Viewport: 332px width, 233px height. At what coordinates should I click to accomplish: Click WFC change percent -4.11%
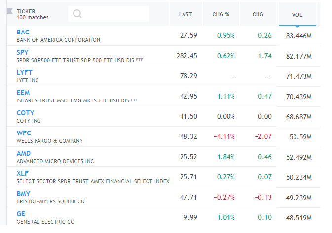(224, 136)
